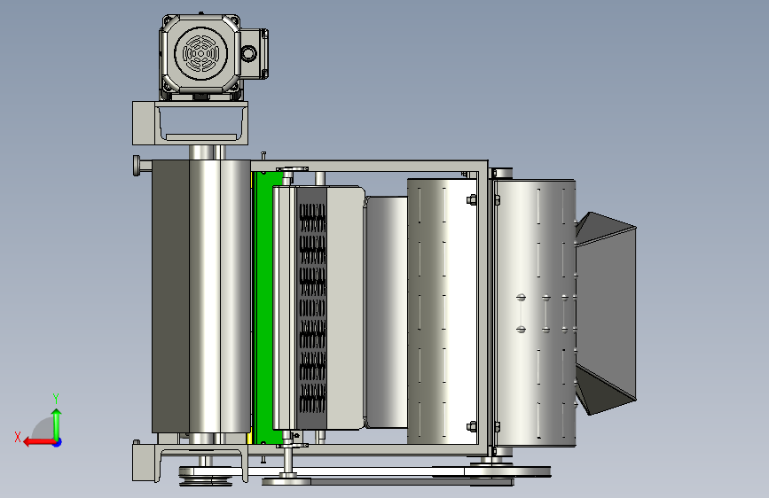
Task: Select the grooved belt pulley at bottom left
Action: pyautogui.click(x=206, y=476)
